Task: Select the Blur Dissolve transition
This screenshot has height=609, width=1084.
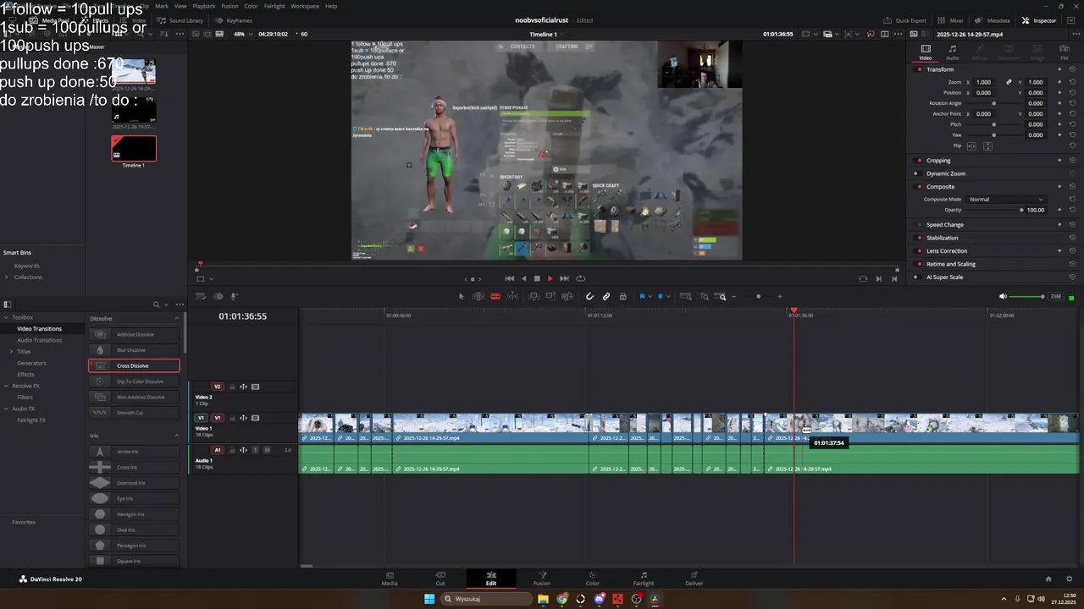Action: [134, 350]
